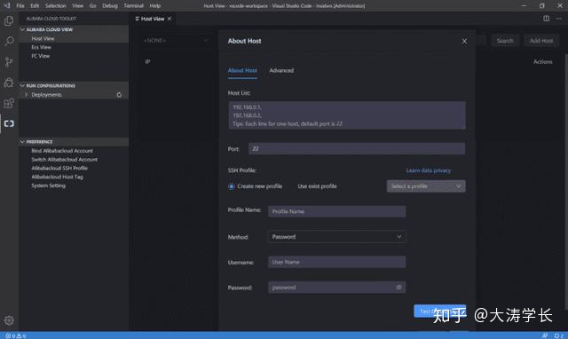
Task: Click the Profile Name input field
Action: 337,211
